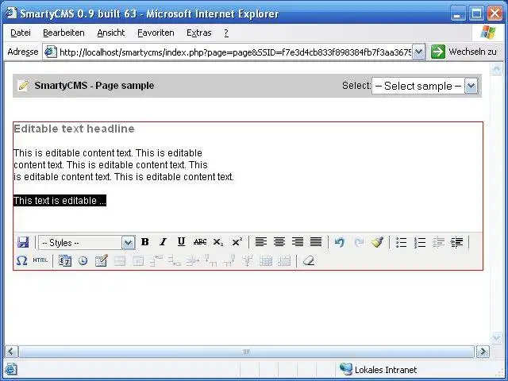The image size is (508, 381).
Task: Click the Editable text headline
Action: pyautogui.click(x=74, y=129)
